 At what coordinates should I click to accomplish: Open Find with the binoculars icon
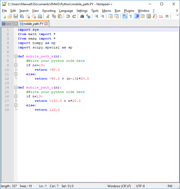pyautogui.click(x=82, y=16)
